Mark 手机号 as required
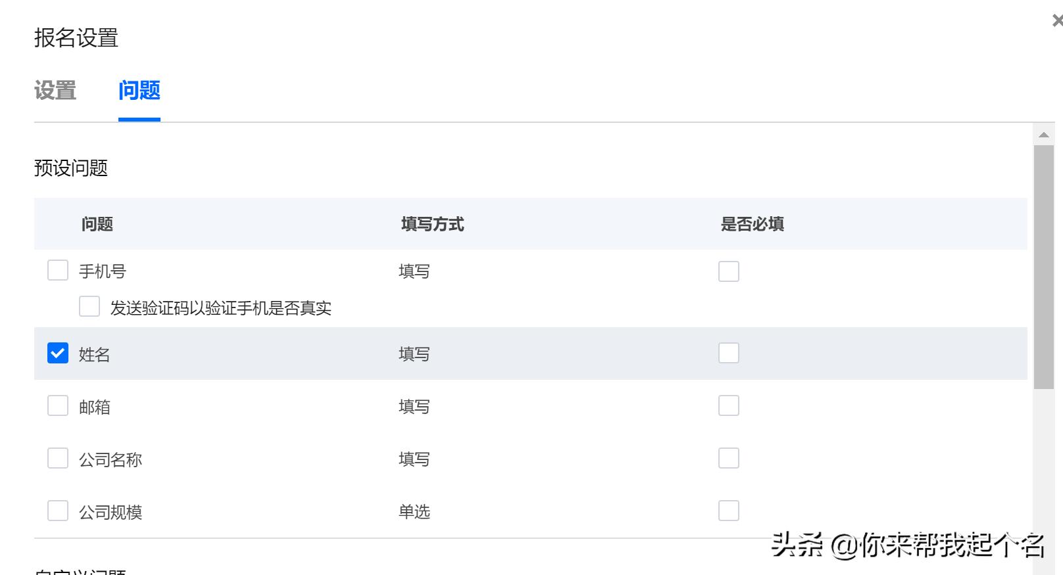1063x575 pixels. coord(729,271)
